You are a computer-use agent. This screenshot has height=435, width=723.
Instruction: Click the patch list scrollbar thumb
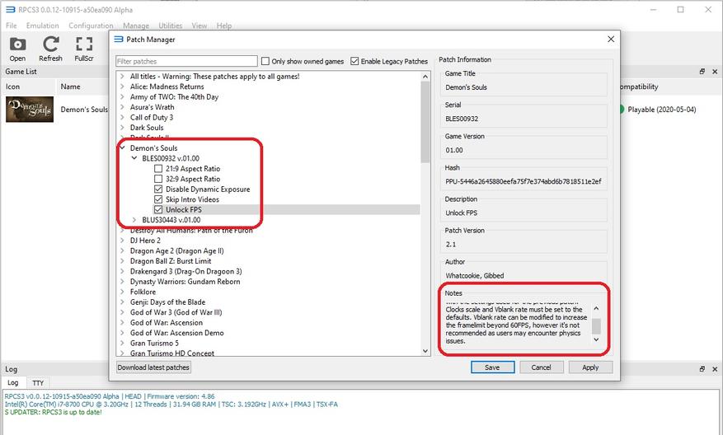pos(425,122)
